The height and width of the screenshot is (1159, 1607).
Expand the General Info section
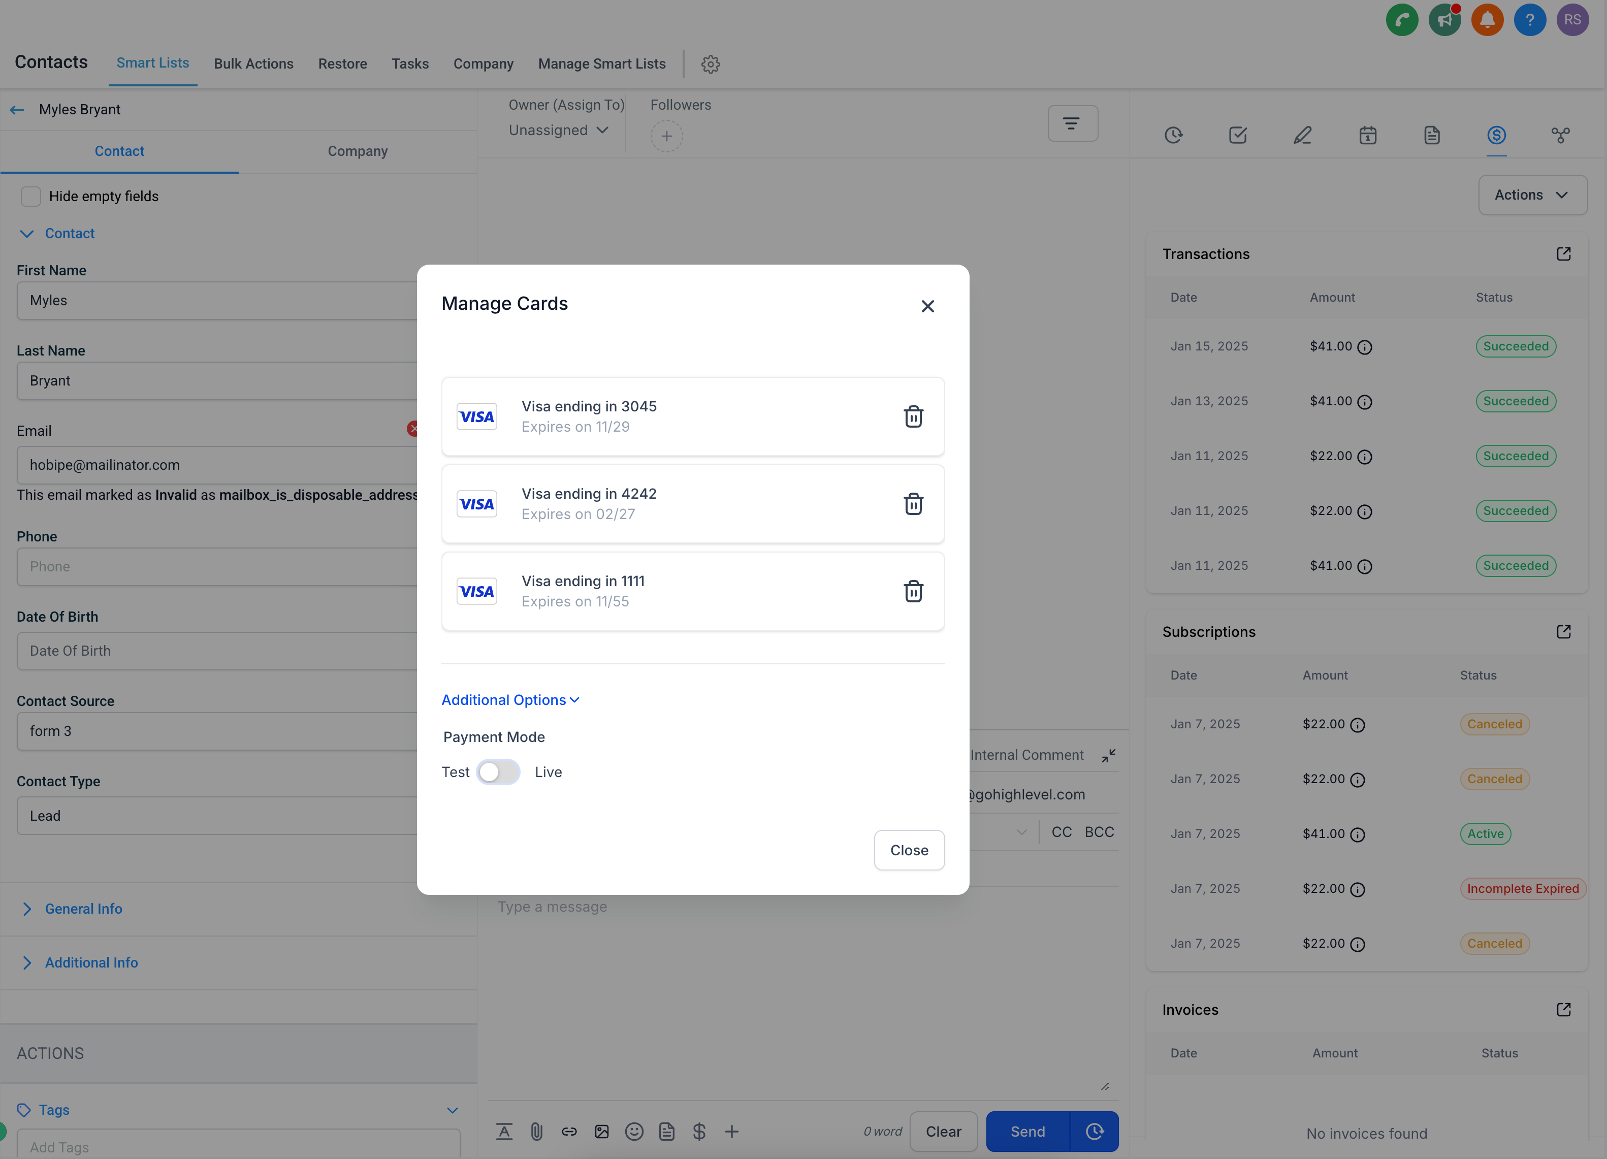[83, 908]
